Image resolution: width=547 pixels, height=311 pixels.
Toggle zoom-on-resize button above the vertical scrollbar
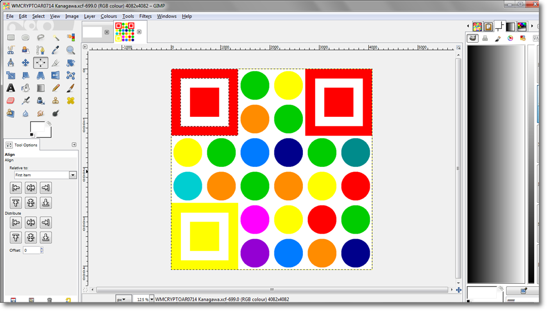[458, 48]
